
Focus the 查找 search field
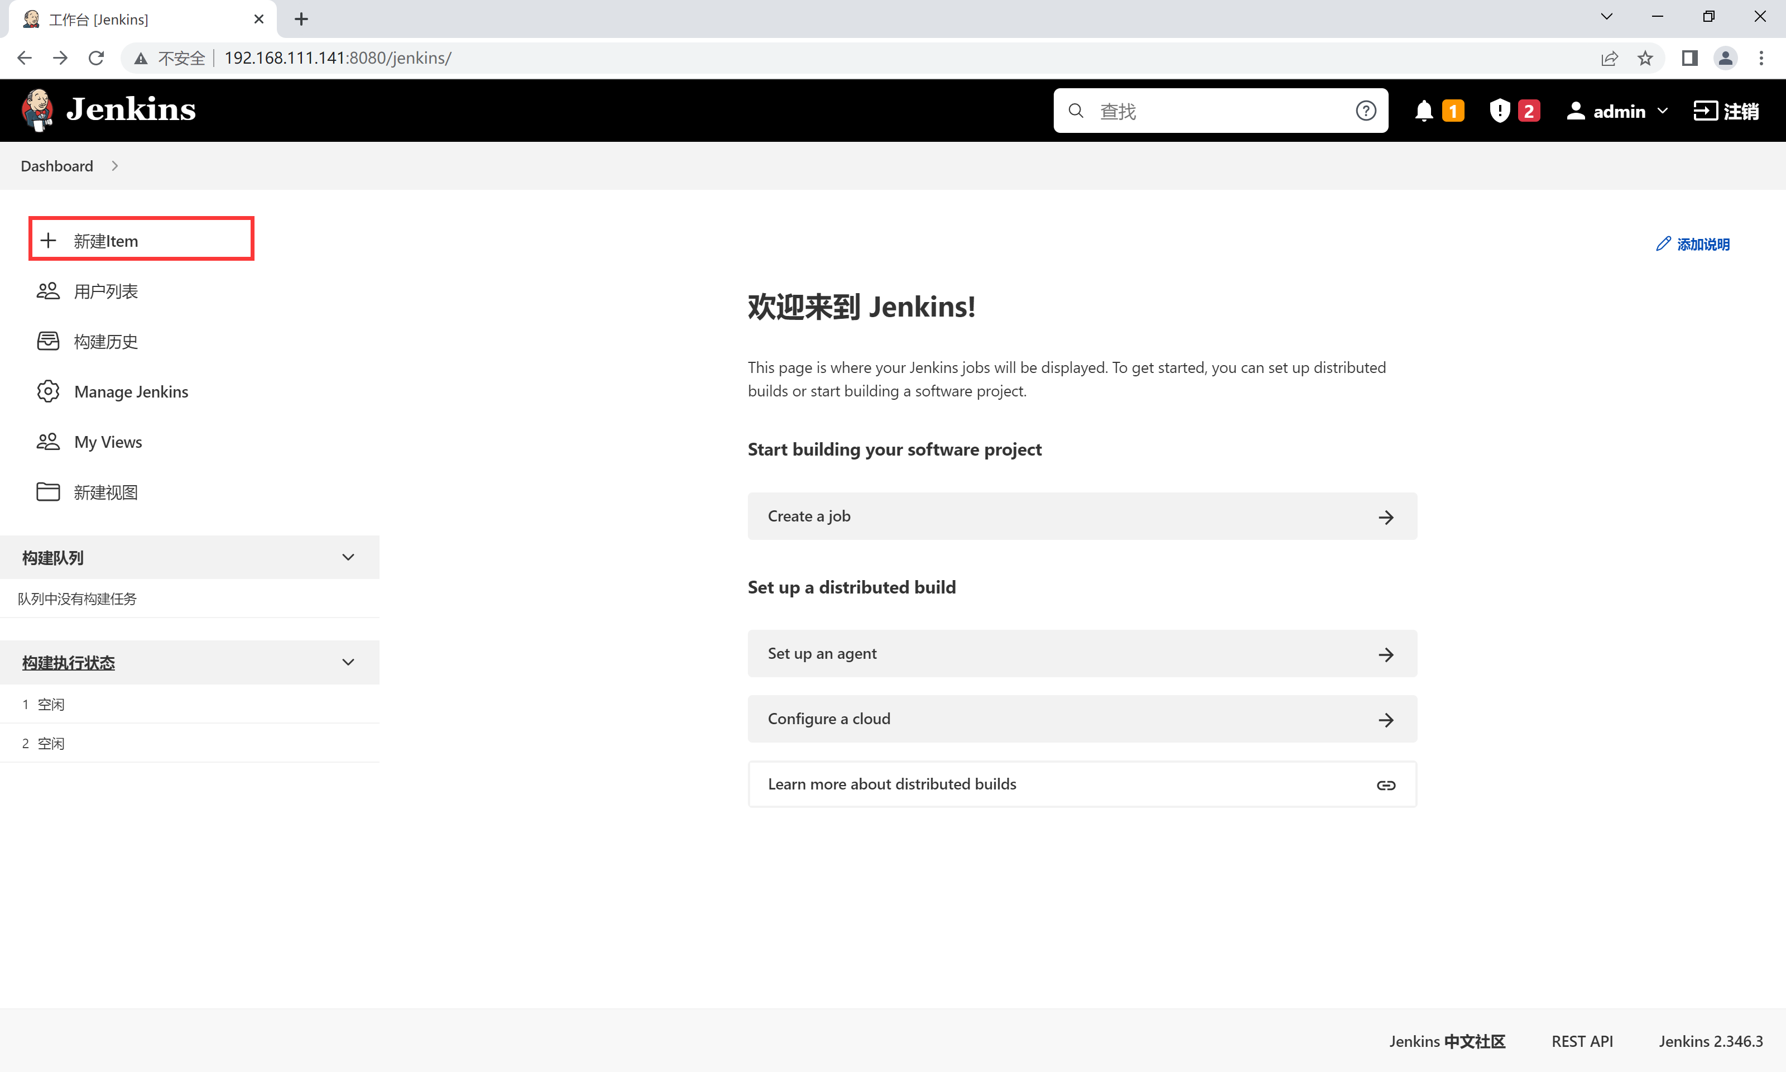(1220, 111)
